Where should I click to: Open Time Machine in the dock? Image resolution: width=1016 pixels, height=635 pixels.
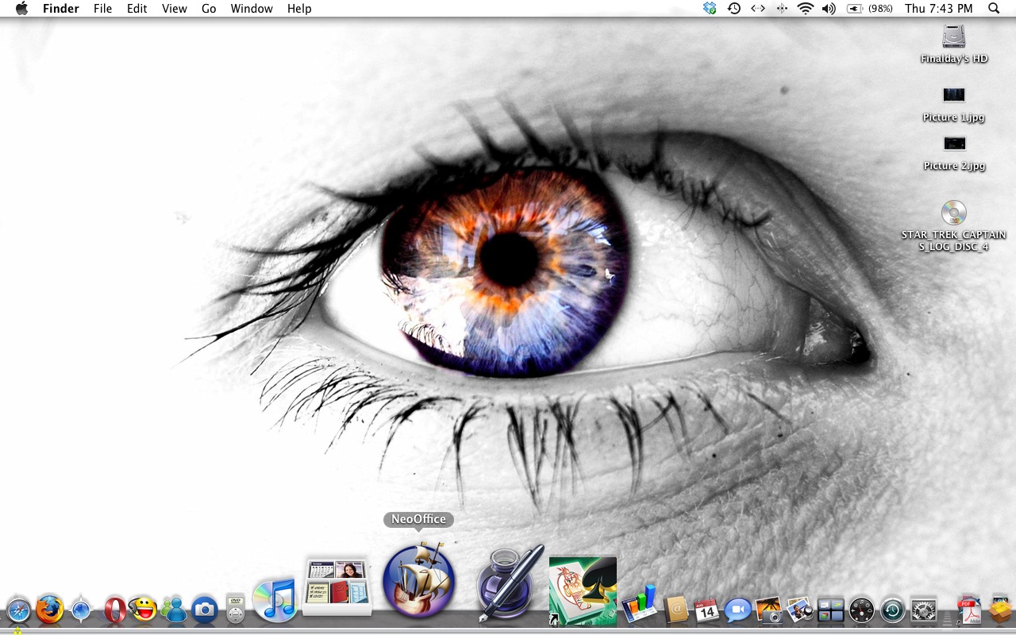pyautogui.click(x=892, y=610)
